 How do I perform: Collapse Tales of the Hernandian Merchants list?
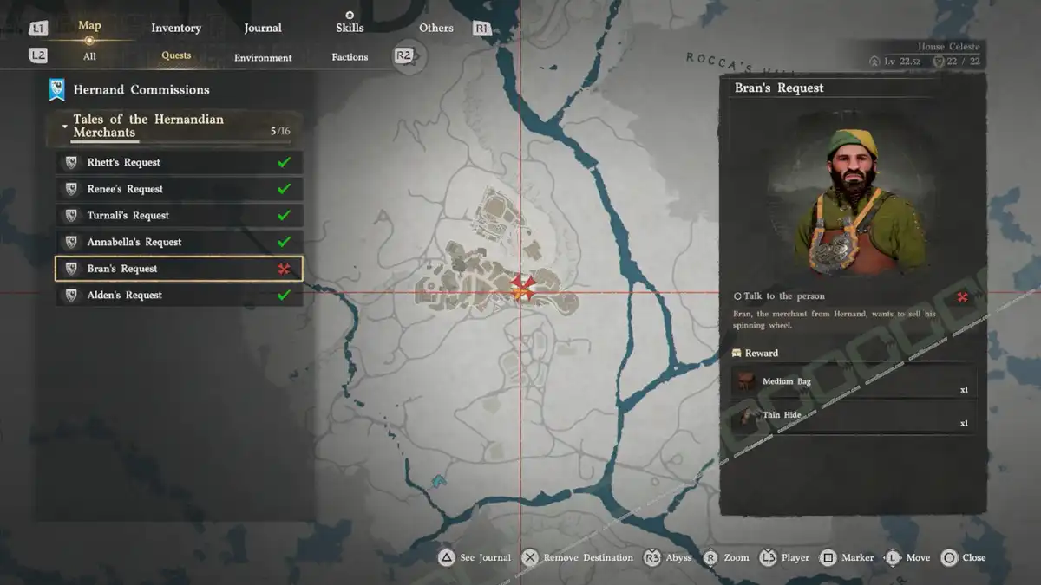[65, 126]
